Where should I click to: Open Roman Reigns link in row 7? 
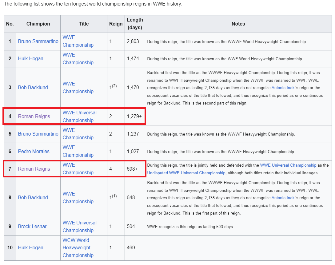[34, 169]
